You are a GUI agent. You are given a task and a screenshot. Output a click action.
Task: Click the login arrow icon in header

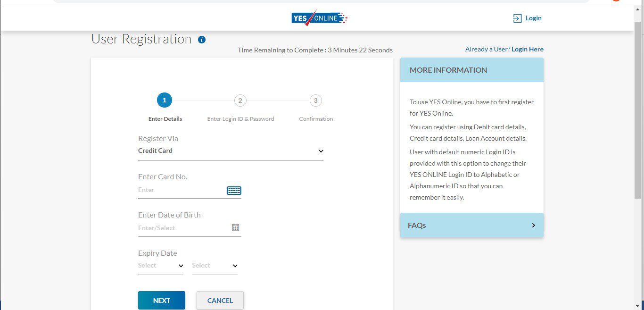point(517,18)
